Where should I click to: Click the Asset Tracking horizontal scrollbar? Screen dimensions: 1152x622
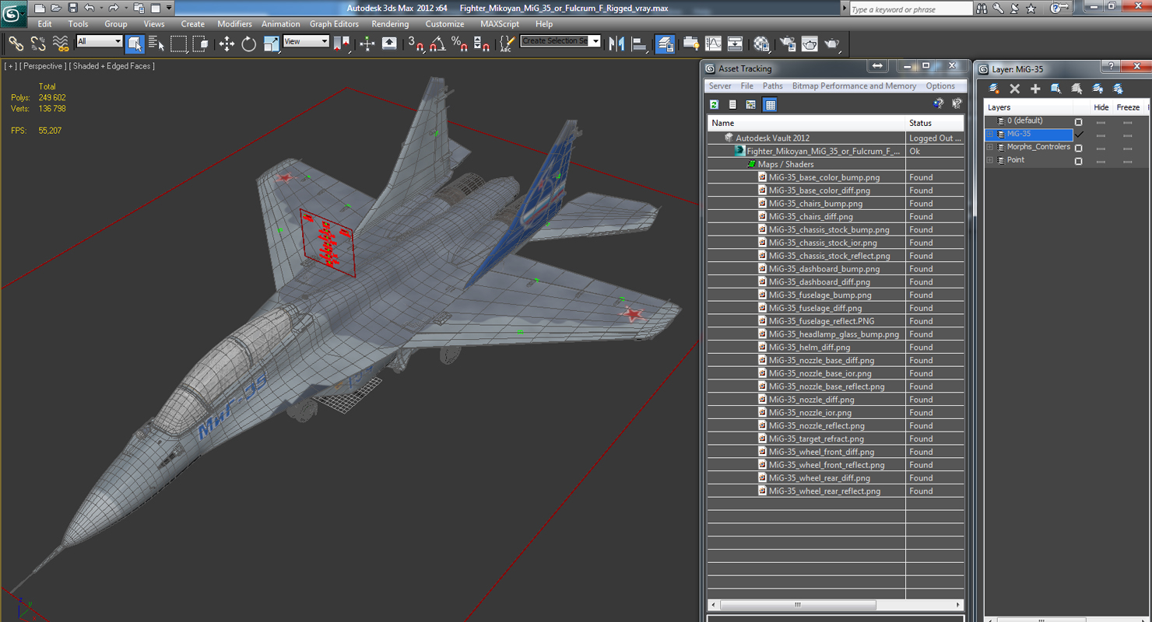(x=836, y=605)
